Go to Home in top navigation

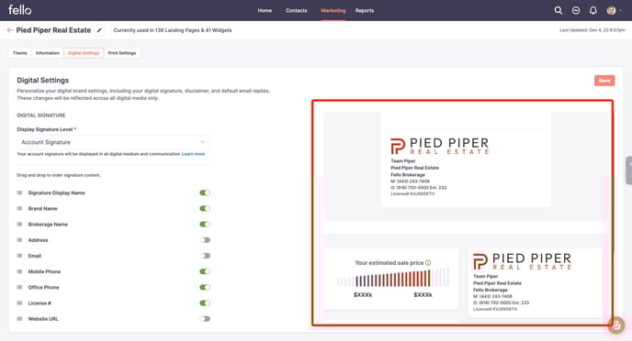click(x=265, y=10)
